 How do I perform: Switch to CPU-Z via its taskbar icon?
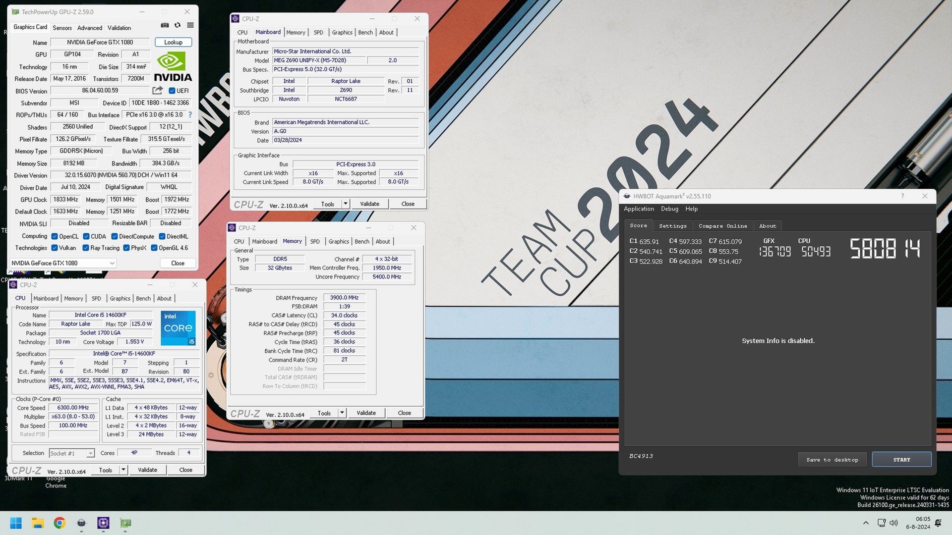click(x=103, y=523)
